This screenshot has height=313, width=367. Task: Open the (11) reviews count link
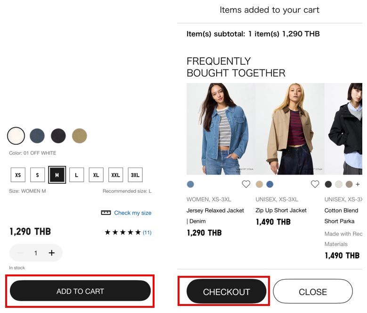[x=147, y=232]
